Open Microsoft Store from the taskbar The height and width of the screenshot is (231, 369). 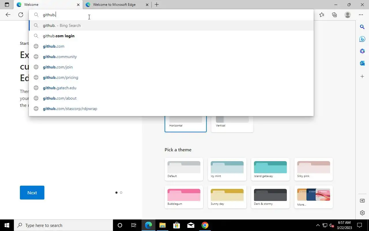pos(176,225)
